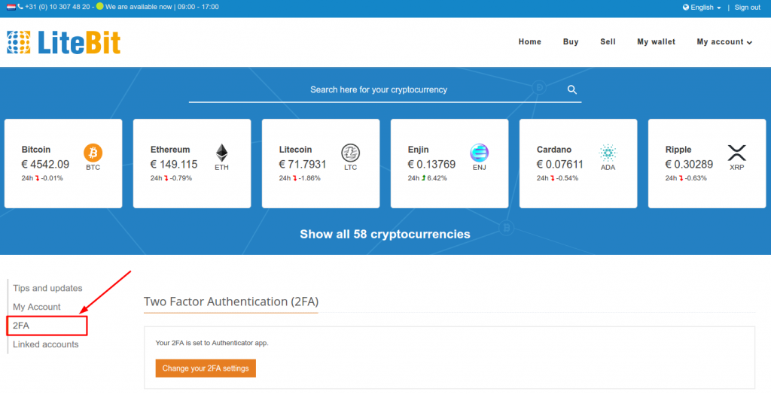Viewport: 771px width, 394px height.
Task: Click the LiteBit logo
Action: pyautogui.click(x=63, y=42)
